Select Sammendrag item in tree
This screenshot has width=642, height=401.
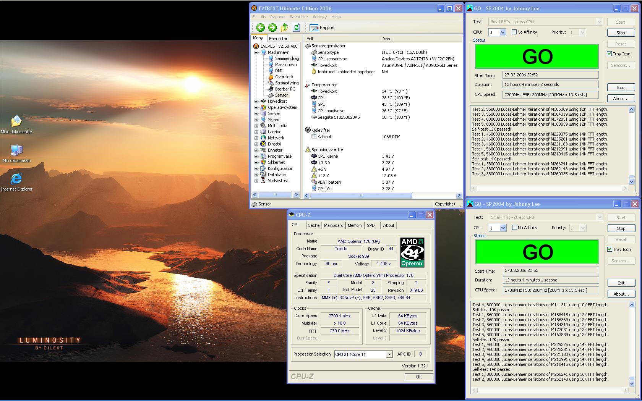(287, 58)
